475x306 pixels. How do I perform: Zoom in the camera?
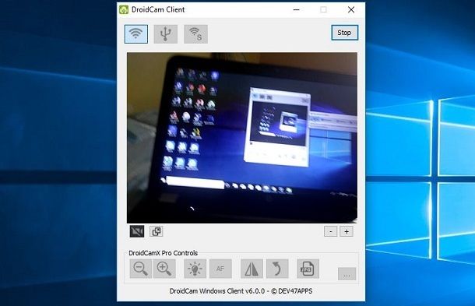tap(164, 269)
